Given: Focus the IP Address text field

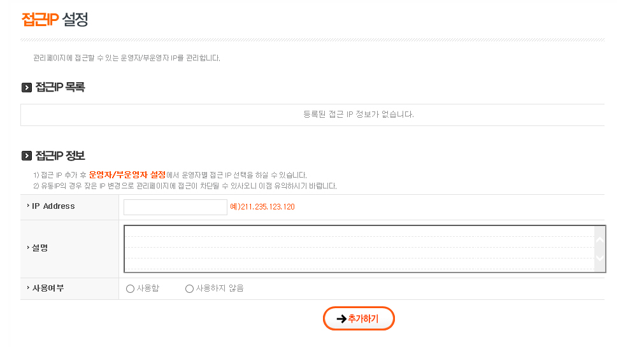Looking at the screenshot, I should click(175, 207).
